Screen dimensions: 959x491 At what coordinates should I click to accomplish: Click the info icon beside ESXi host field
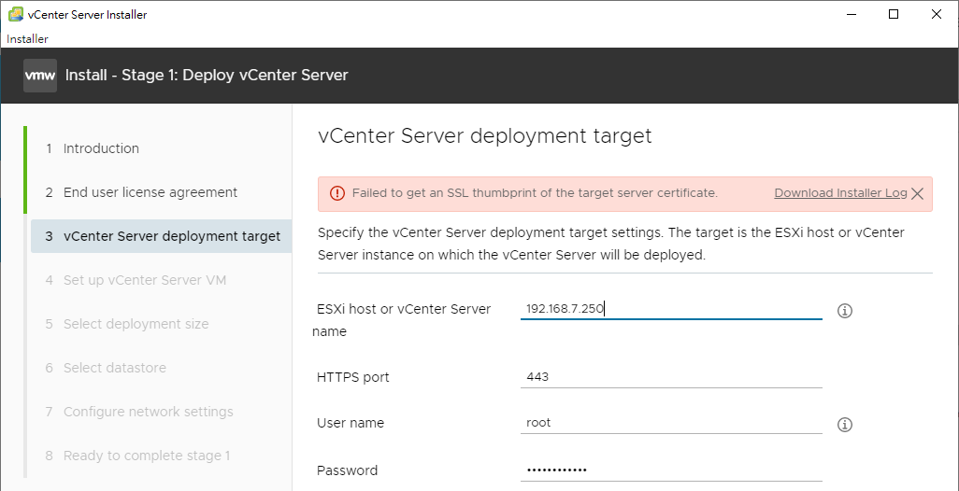[845, 311]
